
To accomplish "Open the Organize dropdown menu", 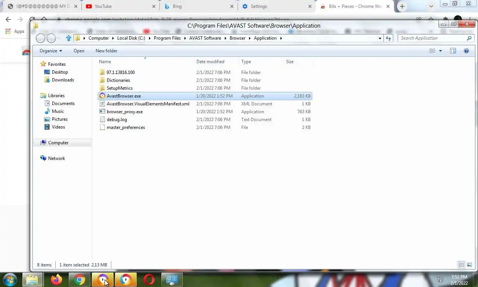I will [x=51, y=51].
